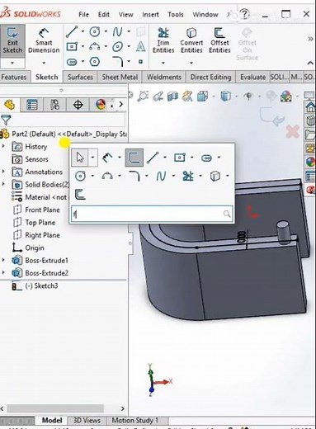The width and height of the screenshot is (316, 429).
Task: Select the Point tool in ribbon
Action: 140,62
